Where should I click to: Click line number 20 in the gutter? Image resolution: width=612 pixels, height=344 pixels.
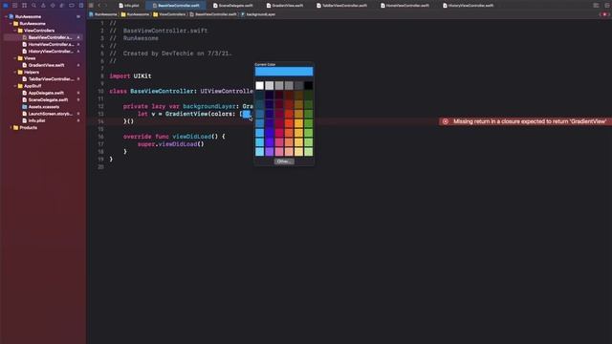pyautogui.click(x=100, y=167)
